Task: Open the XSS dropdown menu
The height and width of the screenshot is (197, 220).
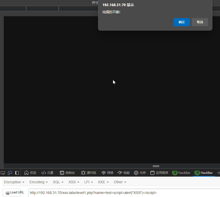Action: 74,182
